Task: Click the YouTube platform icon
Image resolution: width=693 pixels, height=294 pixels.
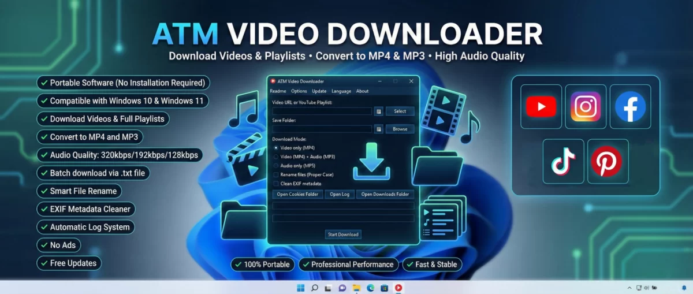Action: pos(541,106)
